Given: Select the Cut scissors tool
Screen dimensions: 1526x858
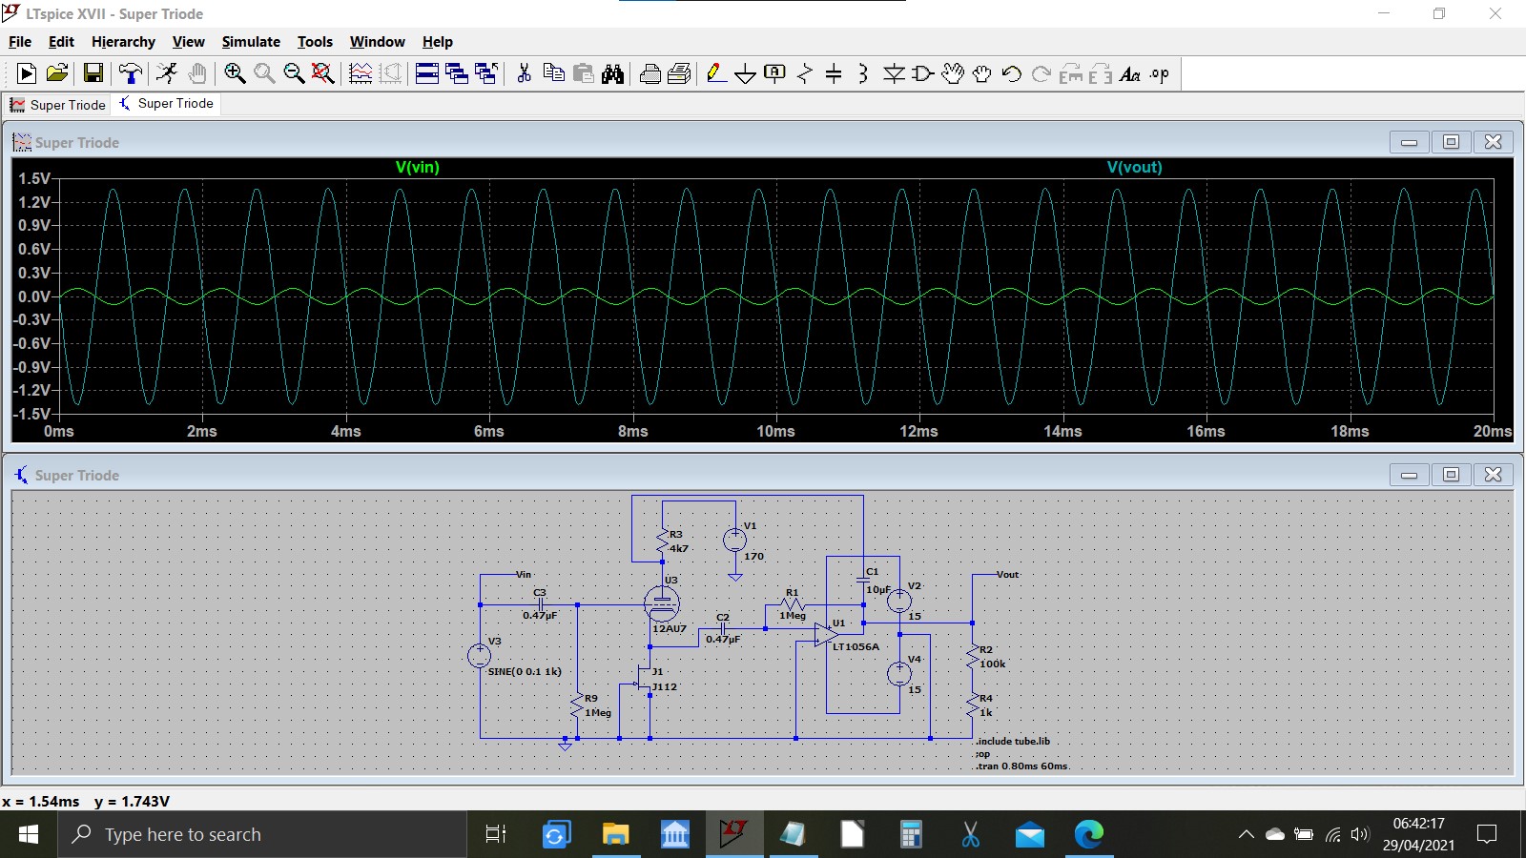Looking at the screenshot, I should pos(524,73).
